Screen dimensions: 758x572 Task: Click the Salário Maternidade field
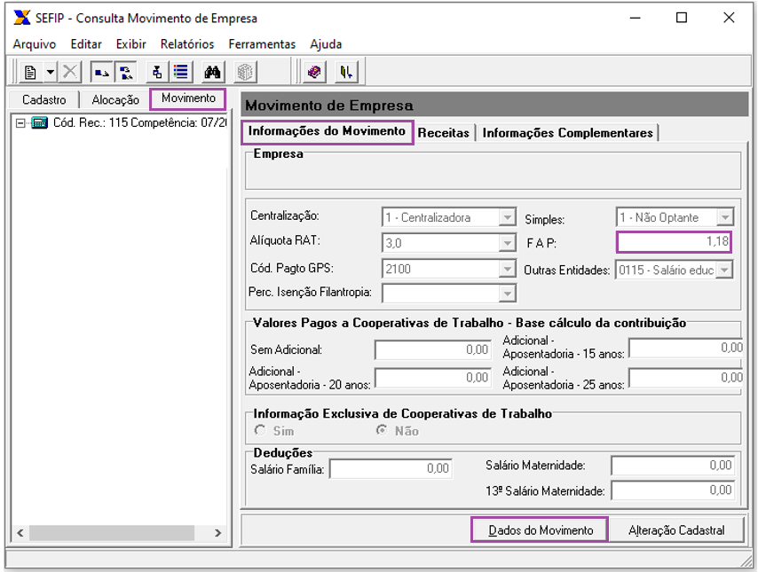click(x=673, y=466)
